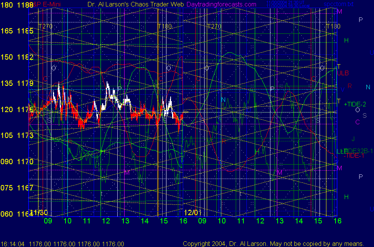Click the "T270" label in 11/30 session

pyautogui.click(x=45, y=26)
